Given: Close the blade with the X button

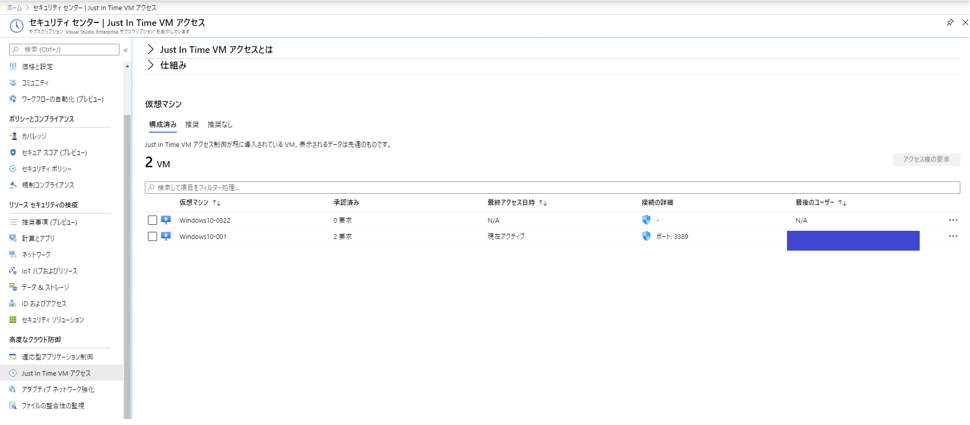Looking at the screenshot, I should point(965,22).
